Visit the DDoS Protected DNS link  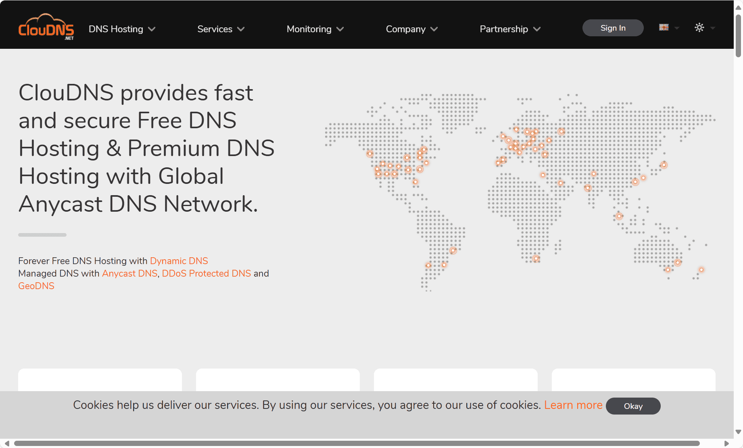(x=206, y=273)
